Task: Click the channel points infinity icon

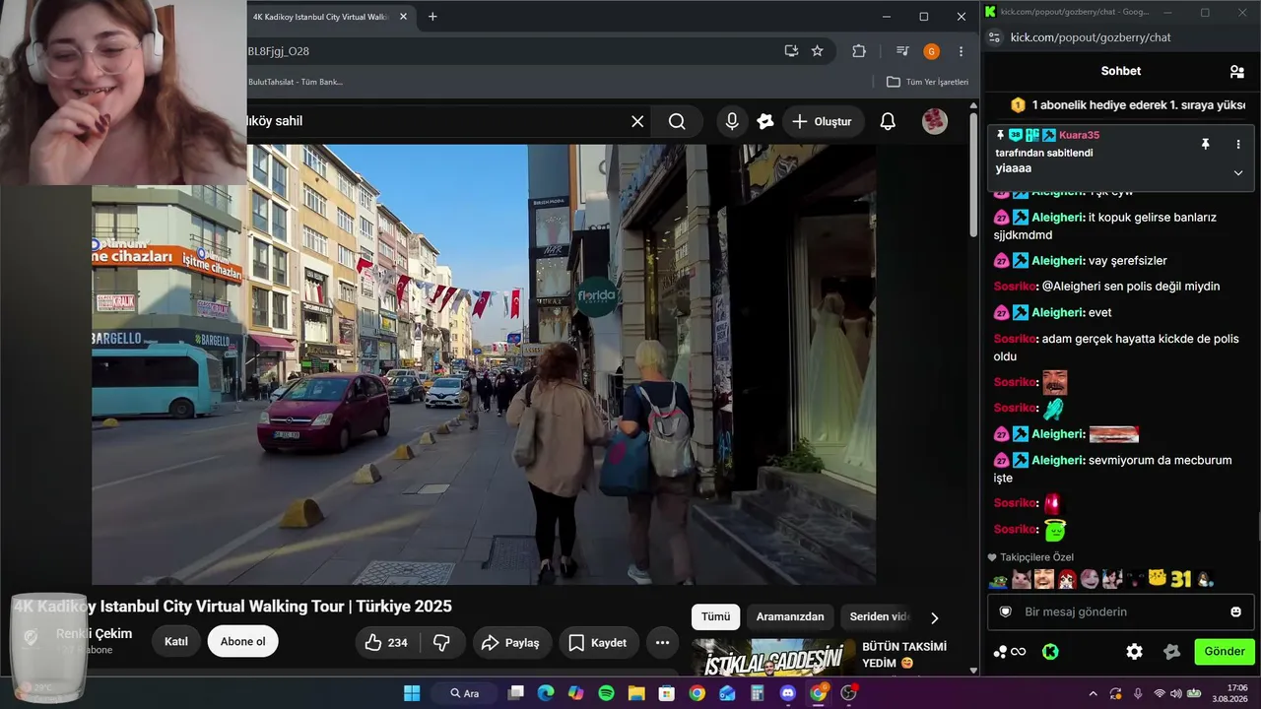Action: click(1009, 651)
